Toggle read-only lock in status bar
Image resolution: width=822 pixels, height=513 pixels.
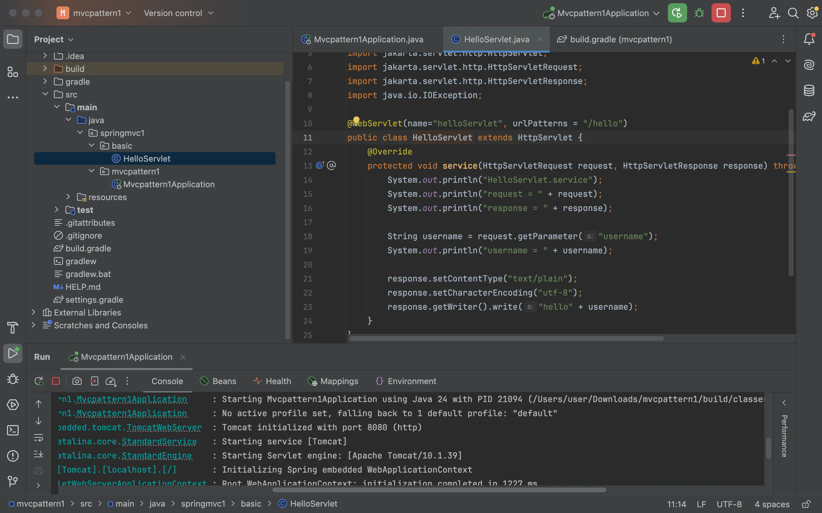[806, 504]
